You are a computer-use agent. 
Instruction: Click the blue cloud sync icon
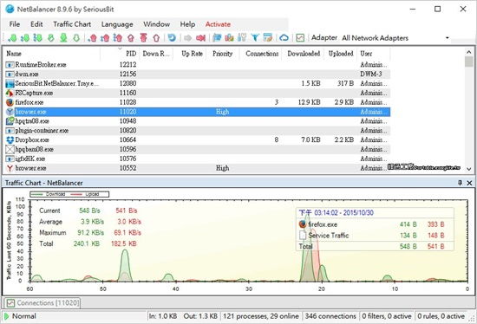point(284,38)
